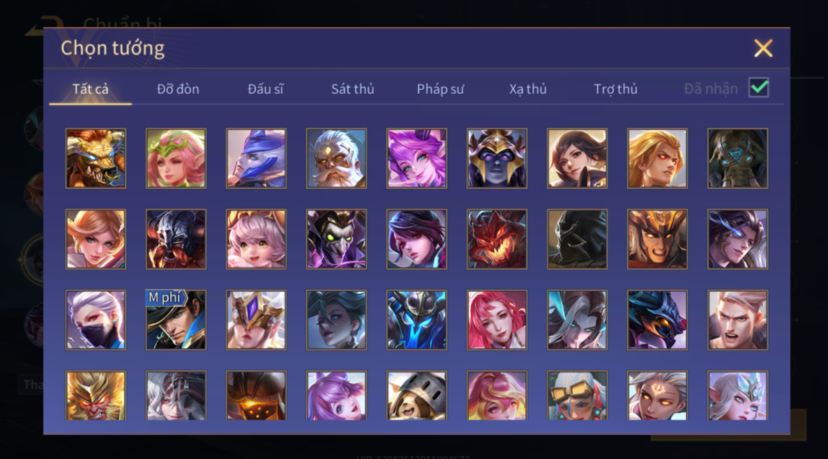This screenshot has height=459, width=828.
Task: Pick the white-bearded old man hero
Action: pyautogui.click(x=336, y=159)
